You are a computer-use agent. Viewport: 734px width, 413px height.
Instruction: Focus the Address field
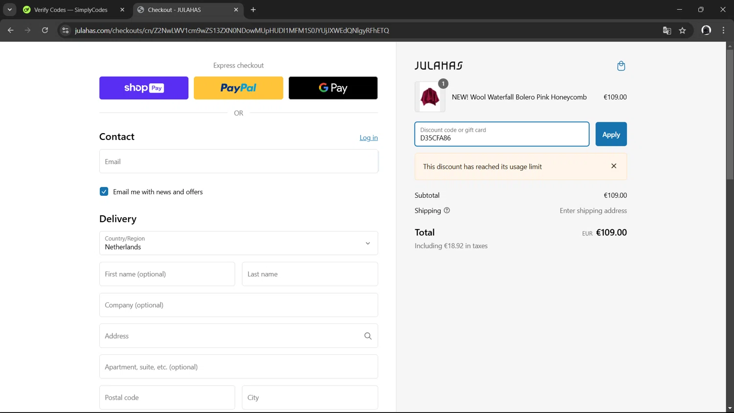(x=239, y=336)
